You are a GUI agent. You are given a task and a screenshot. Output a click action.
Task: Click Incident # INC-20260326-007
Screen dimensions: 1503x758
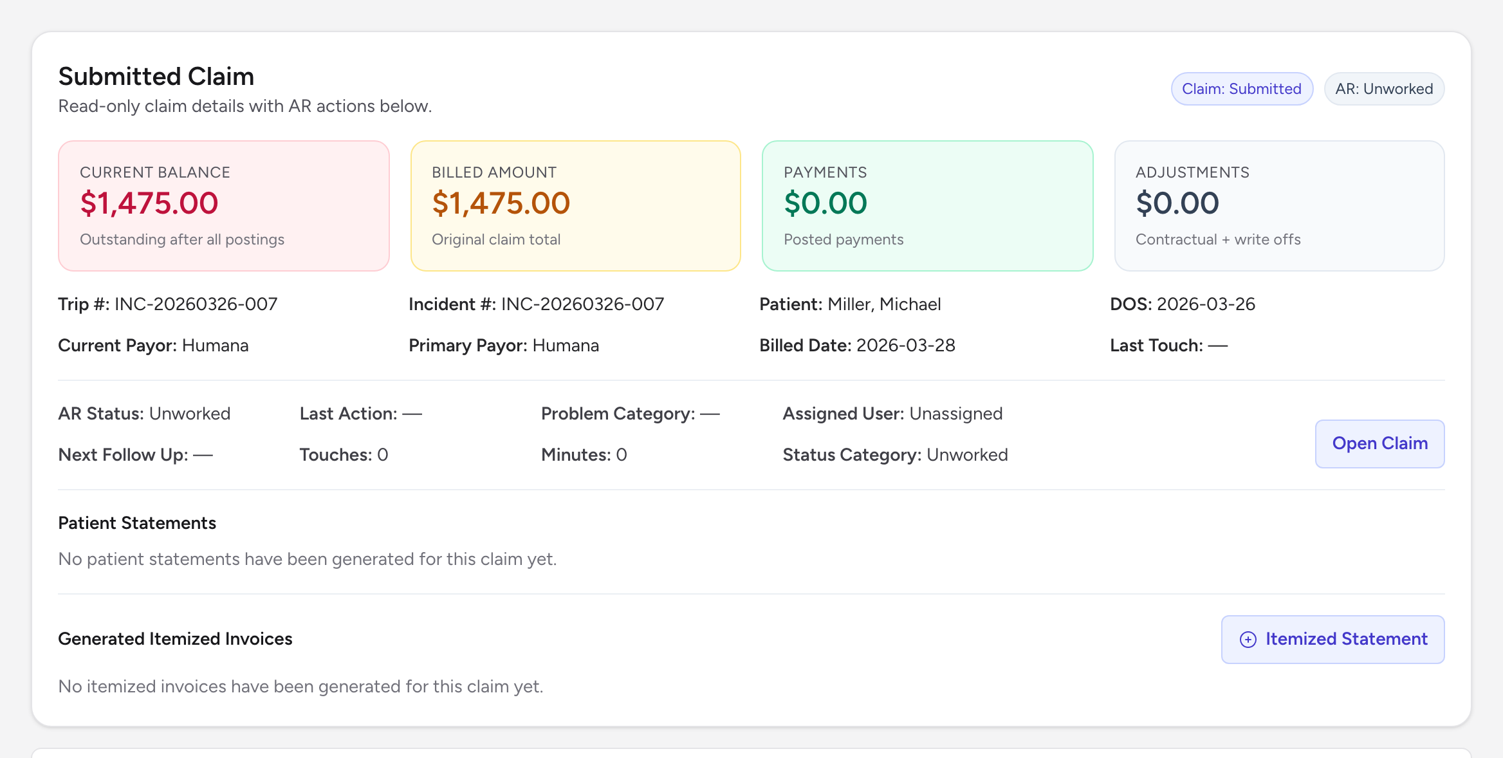coord(537,304)
